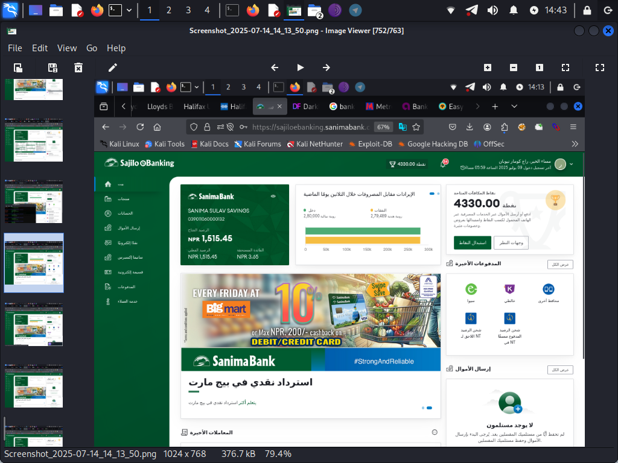Click the Open image toolbar icon
Image resolution: width=618 pixels, height=463 pixels.
pos(18,68)
